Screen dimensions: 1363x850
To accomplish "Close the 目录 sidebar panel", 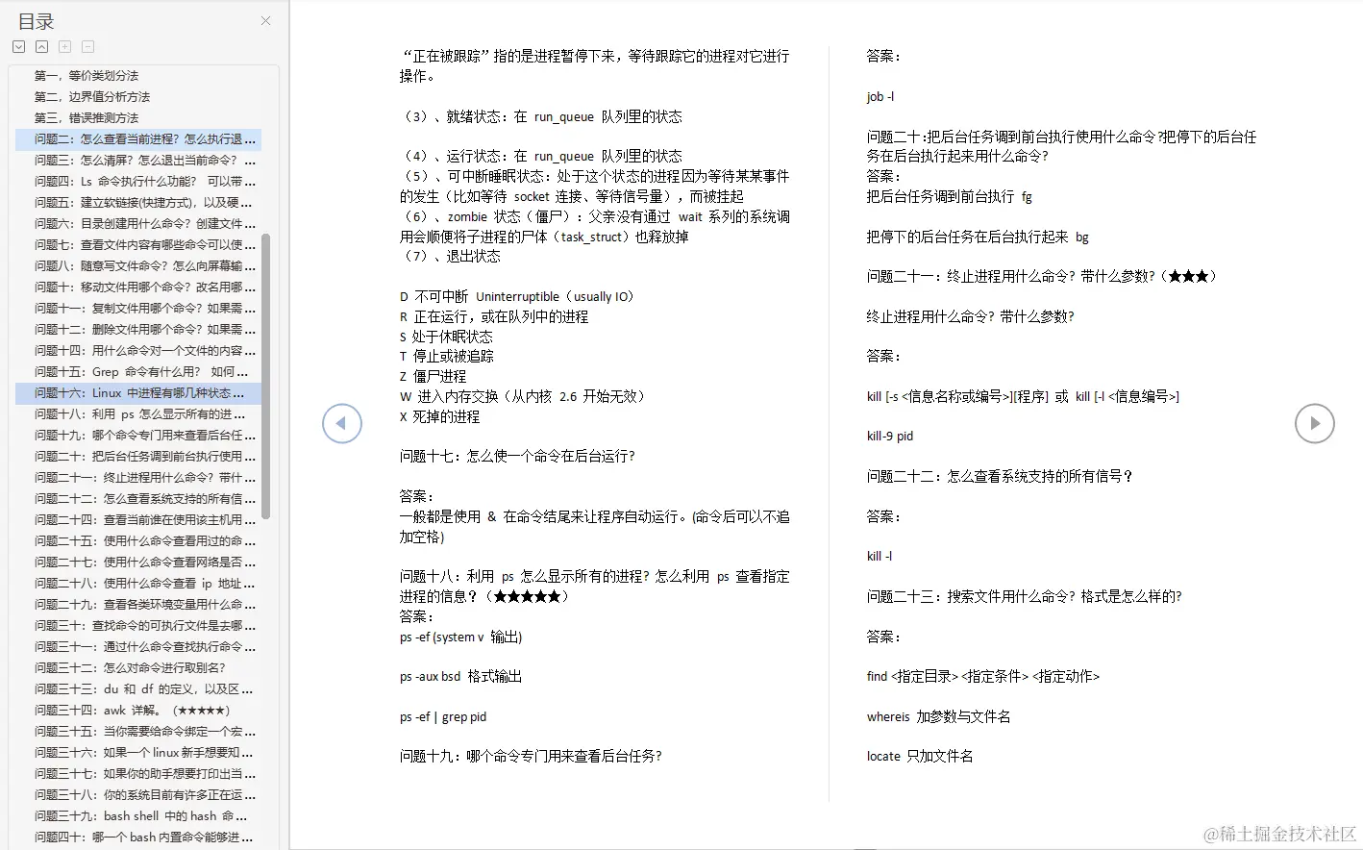I will [265, 20].
